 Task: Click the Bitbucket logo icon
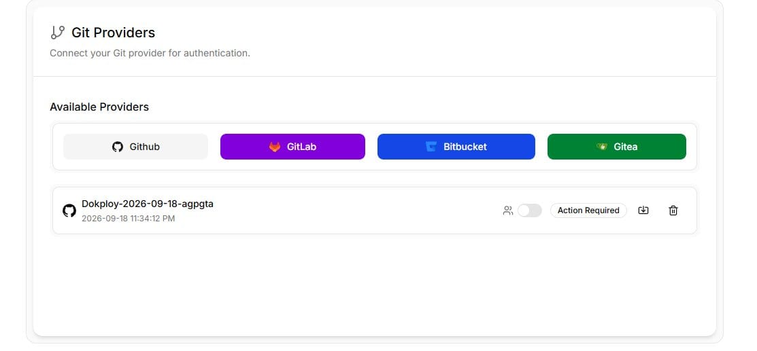[x=431, y=147]
